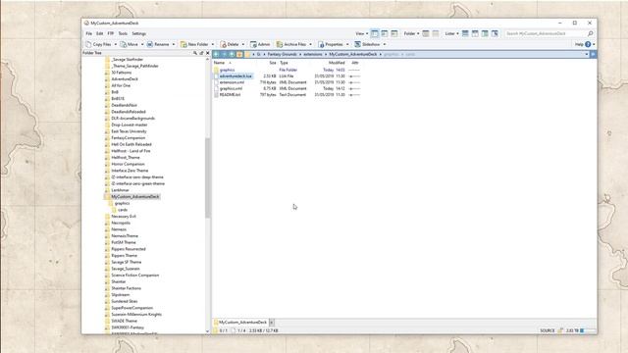Viewport: 628px width, 353px height.
Task: Click the SOURCE label in status bar
Action: pyautogui.click(x=548, y=330)
